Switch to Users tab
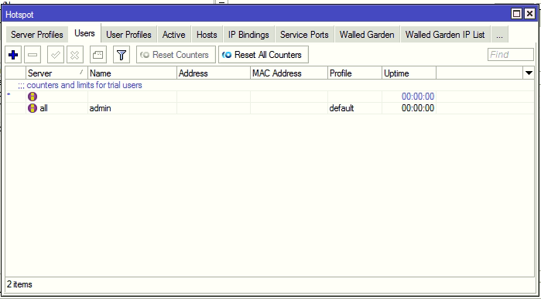This screenshot has height=299, width=541. 84,33
